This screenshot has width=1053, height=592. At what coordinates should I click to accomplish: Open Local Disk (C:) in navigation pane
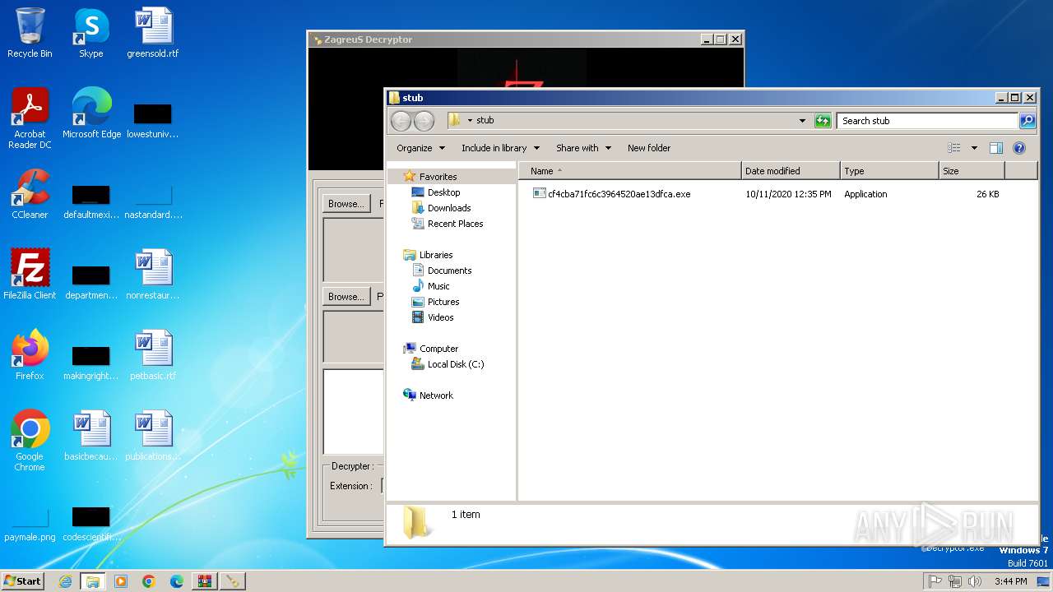point(456,364)
